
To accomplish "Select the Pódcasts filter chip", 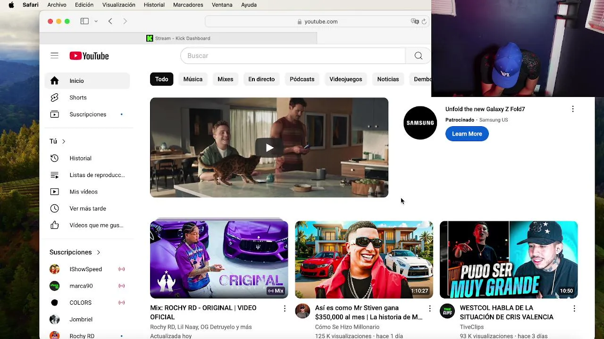I will click(302, 79).
